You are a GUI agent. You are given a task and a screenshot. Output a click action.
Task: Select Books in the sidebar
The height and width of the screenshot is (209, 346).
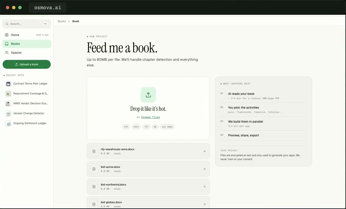click(x=27, y=44)
